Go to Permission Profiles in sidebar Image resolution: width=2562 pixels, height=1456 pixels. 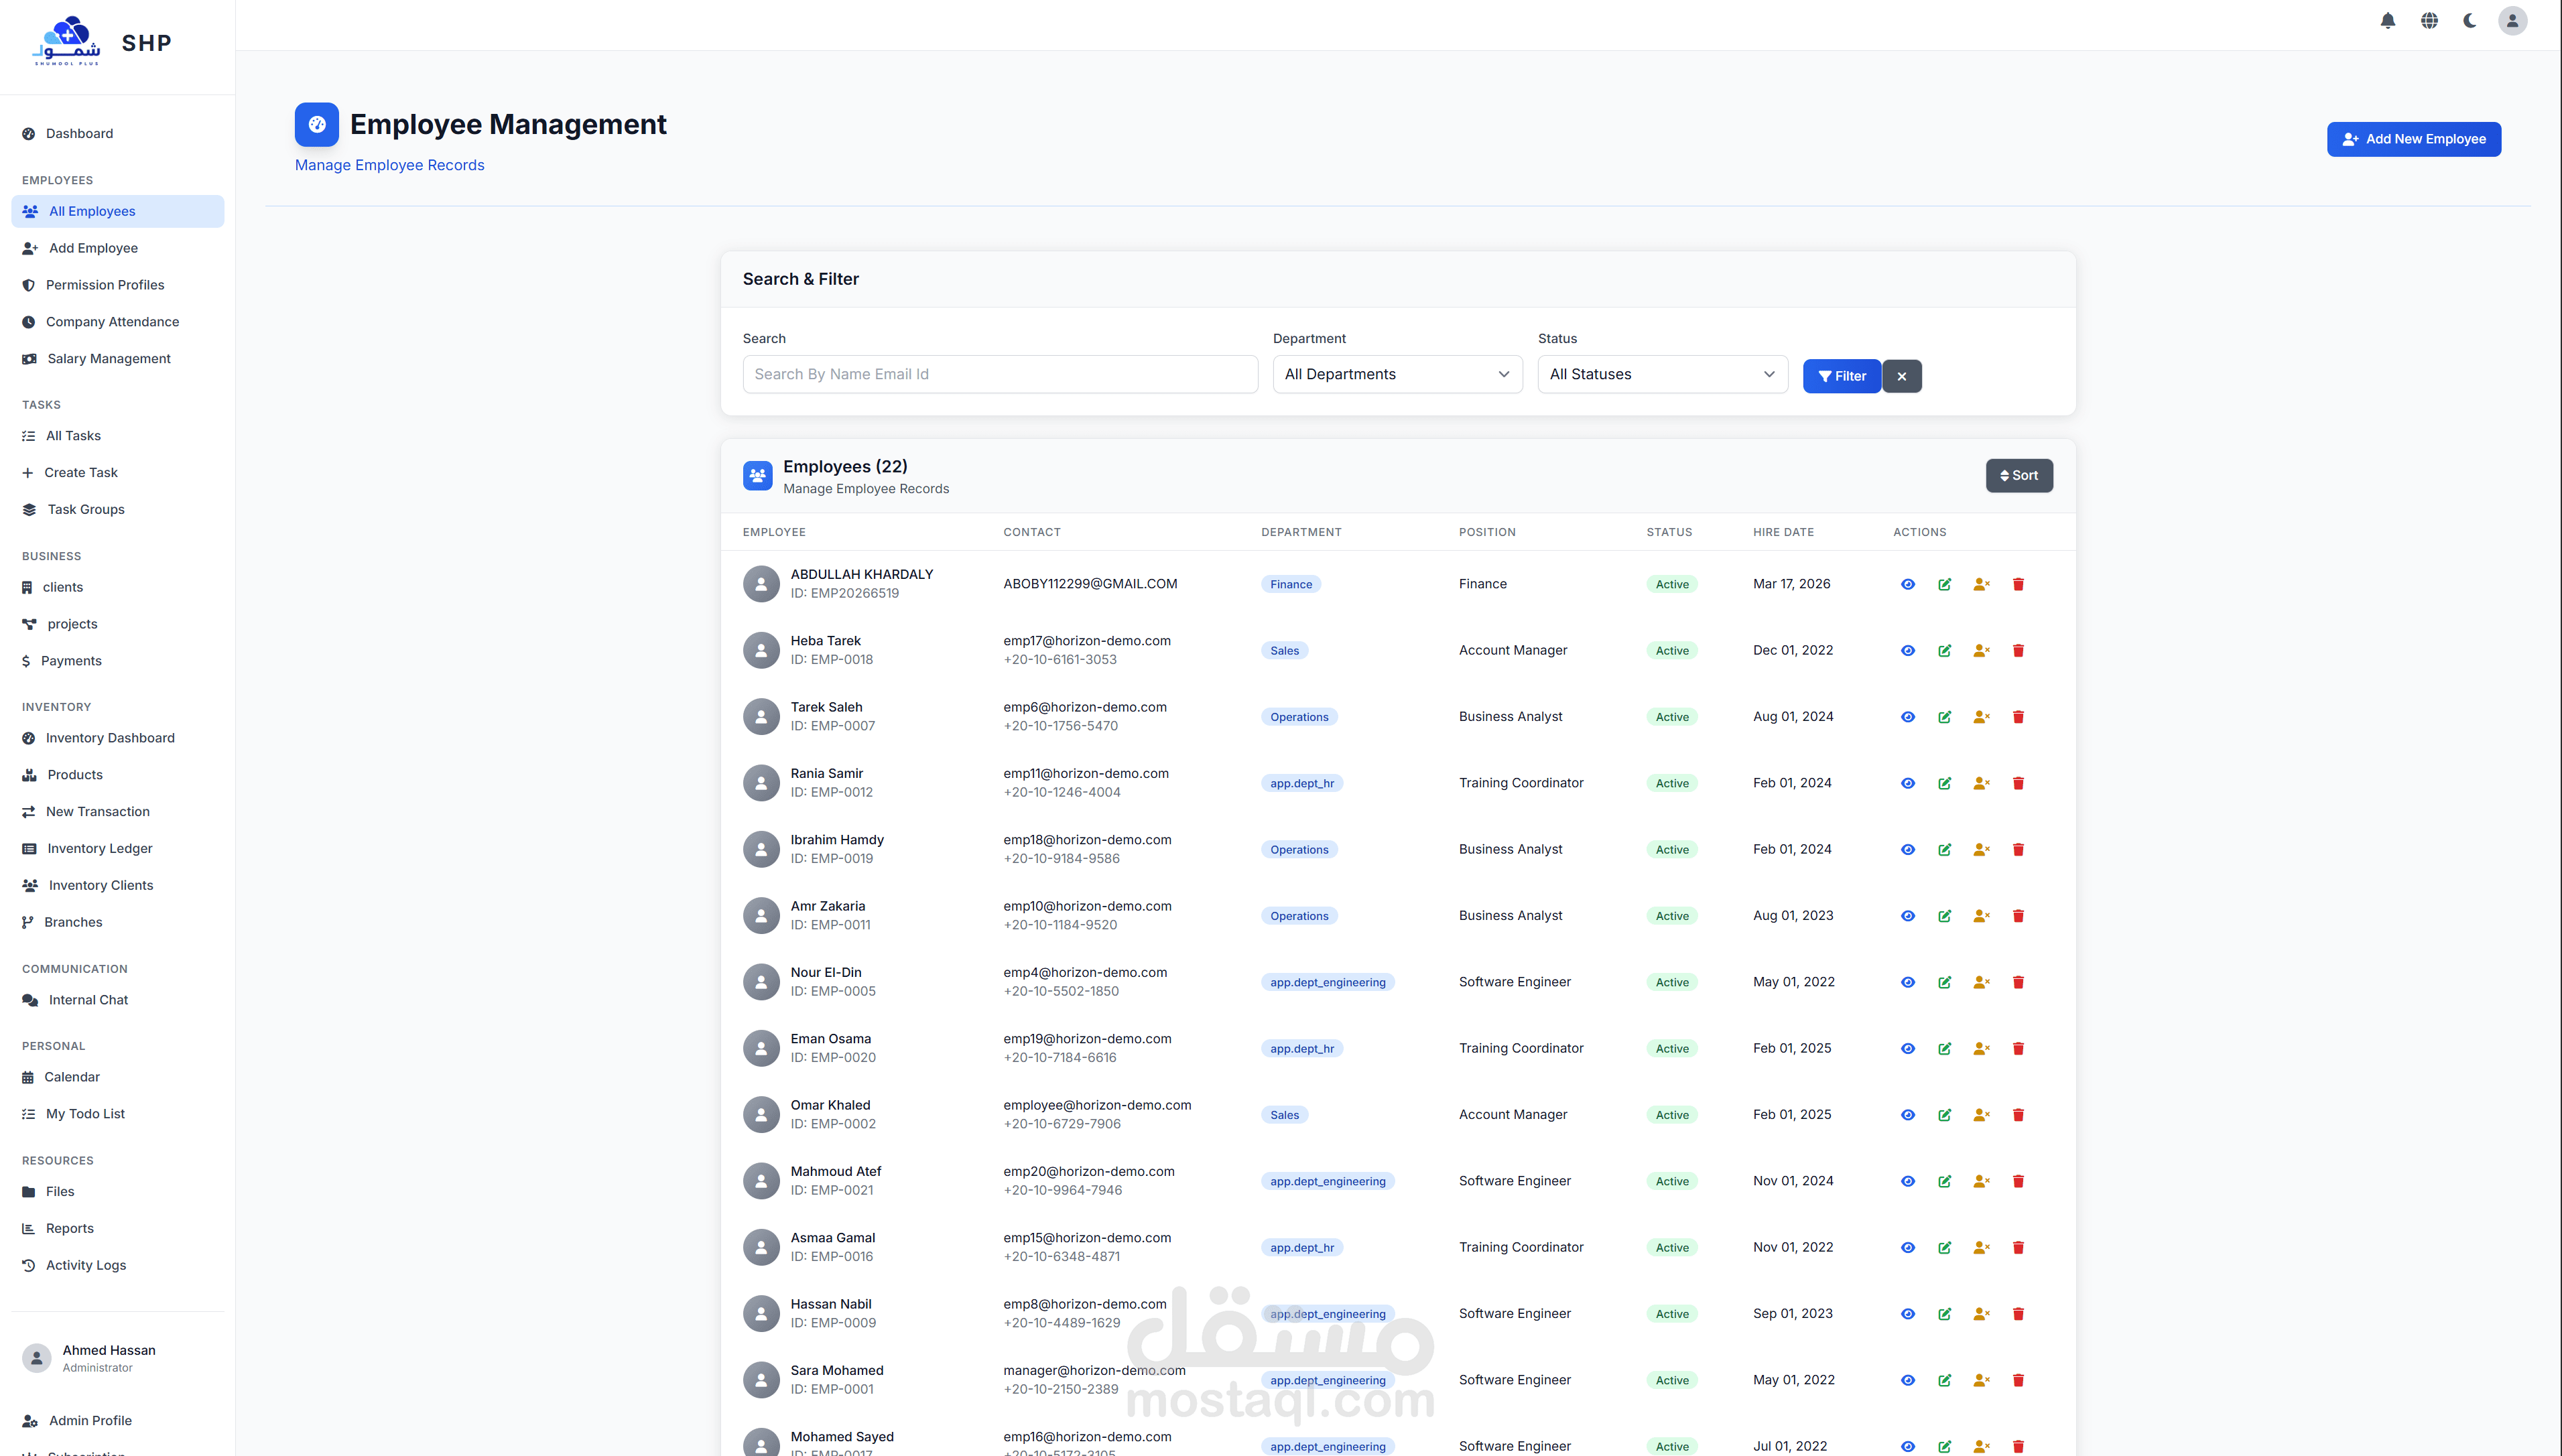pos(105,285)
